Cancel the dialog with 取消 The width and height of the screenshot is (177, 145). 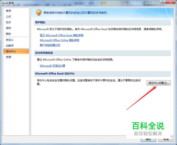[x=166, y=139]
